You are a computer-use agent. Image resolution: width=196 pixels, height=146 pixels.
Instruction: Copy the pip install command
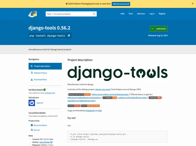(x=69, y=36)
